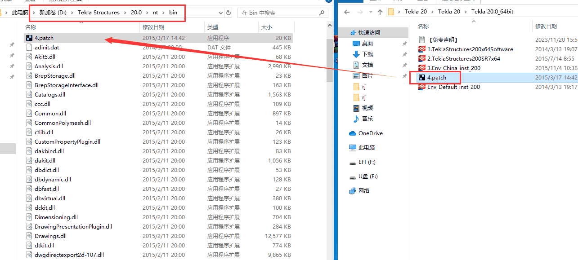Select dbdynamic.dll in the list
The height and width of the screenshot is (260, 578).
[53, 179]
